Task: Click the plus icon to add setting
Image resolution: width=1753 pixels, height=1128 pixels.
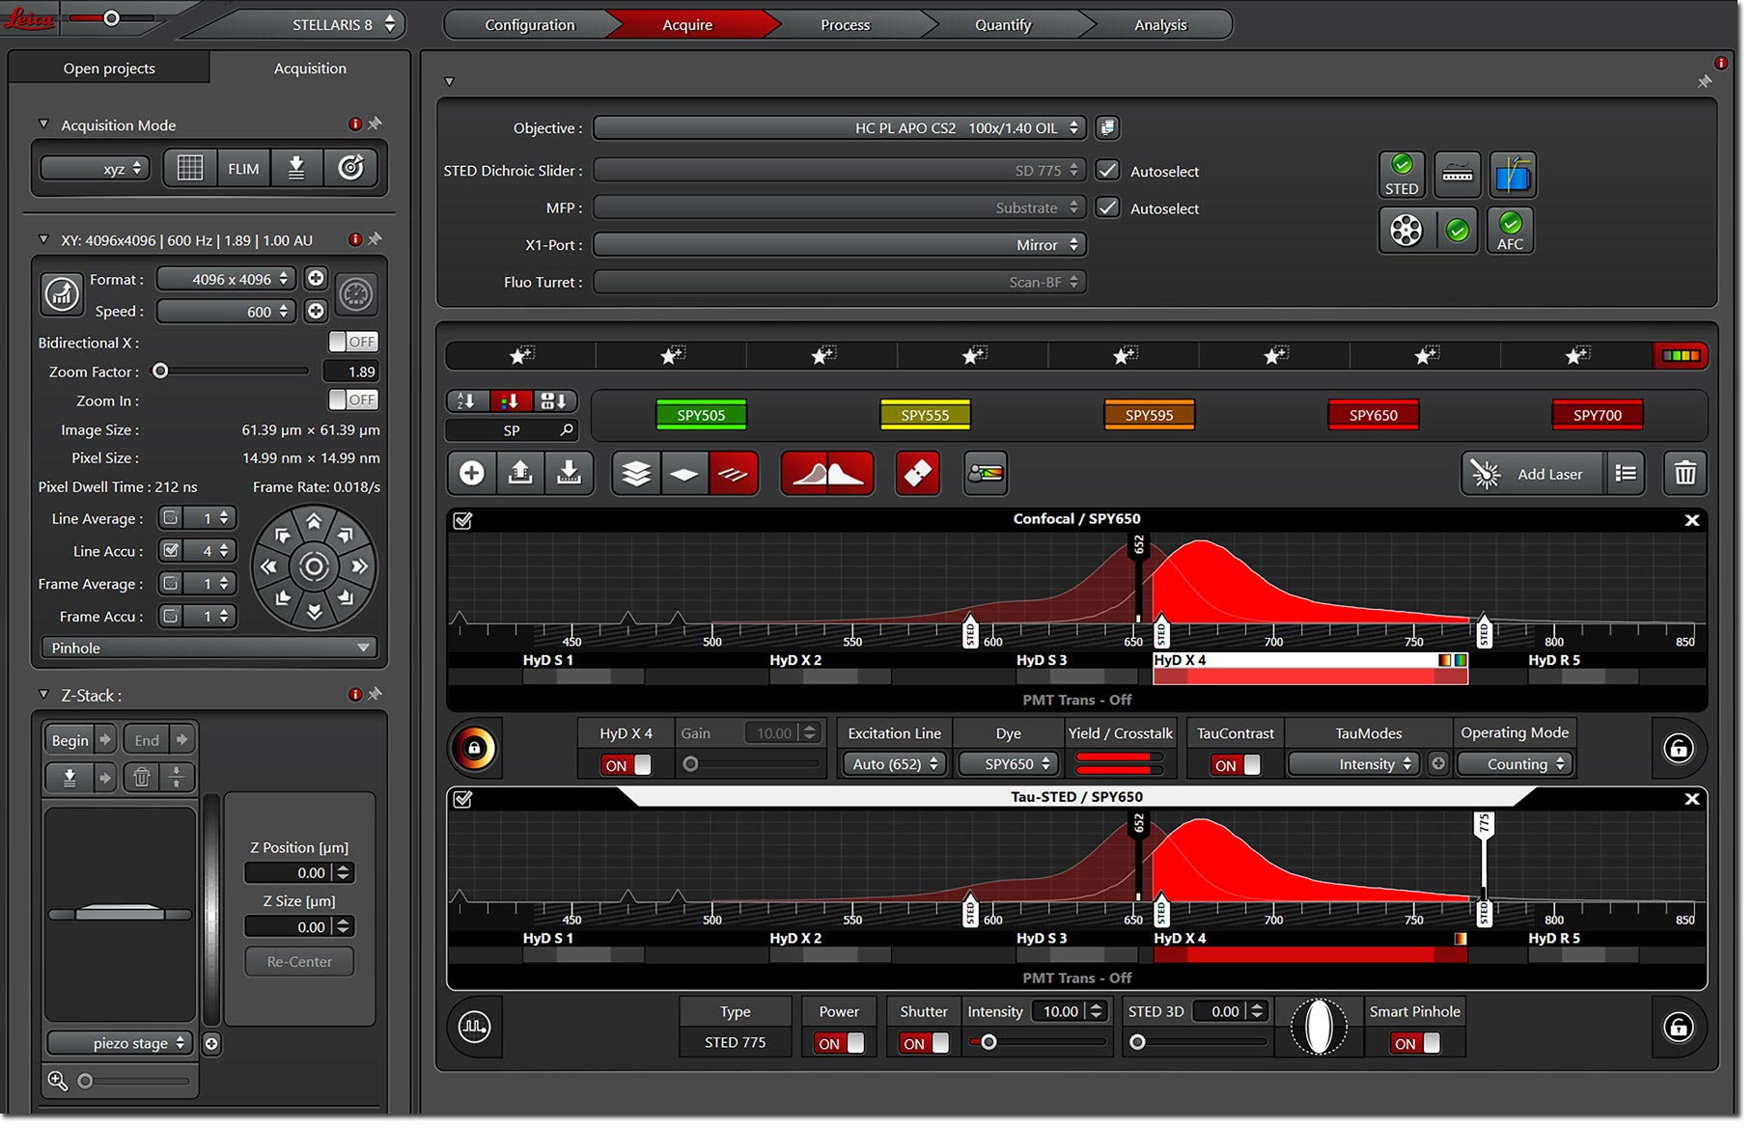Action: point(472,474)
